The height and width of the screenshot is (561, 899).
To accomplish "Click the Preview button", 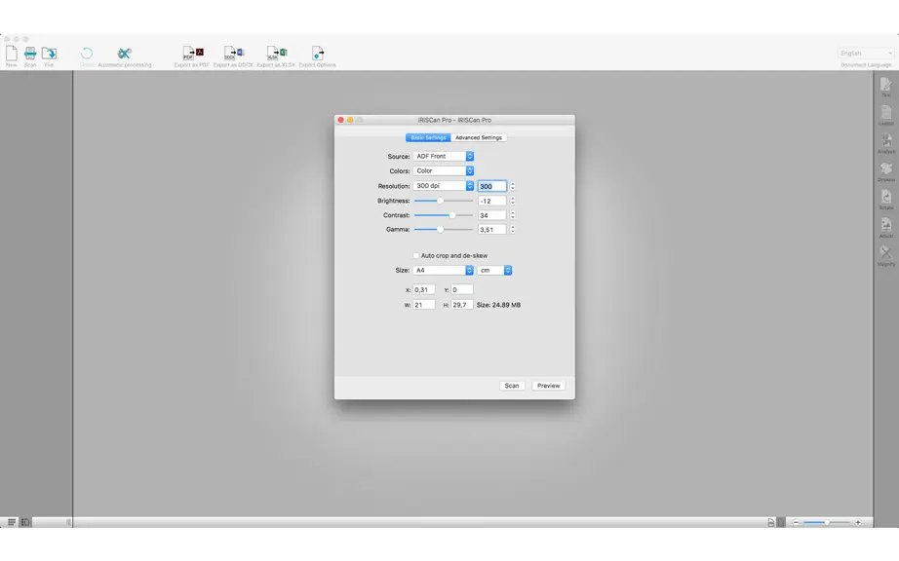I will tap(548, 386).
